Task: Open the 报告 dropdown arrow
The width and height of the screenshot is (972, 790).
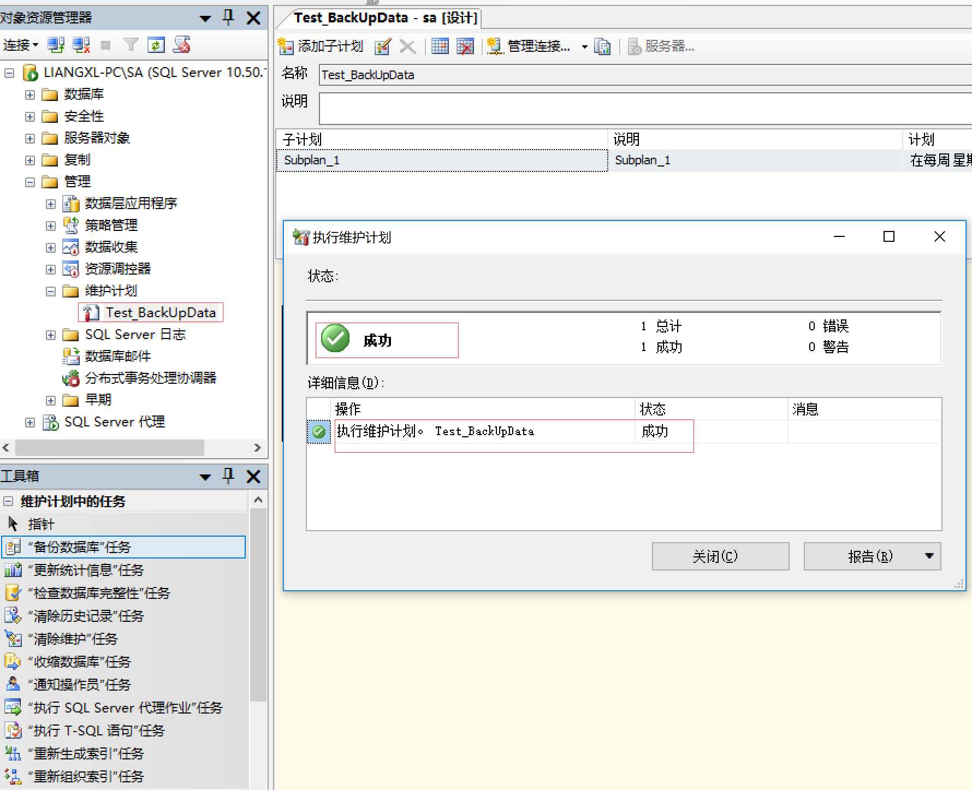Action: [929, 556]
